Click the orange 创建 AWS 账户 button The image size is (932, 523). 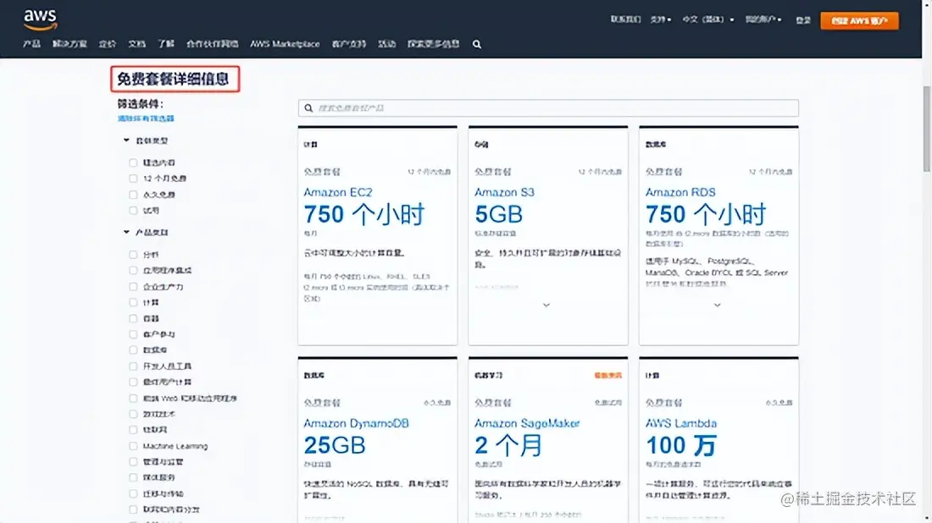859,21
